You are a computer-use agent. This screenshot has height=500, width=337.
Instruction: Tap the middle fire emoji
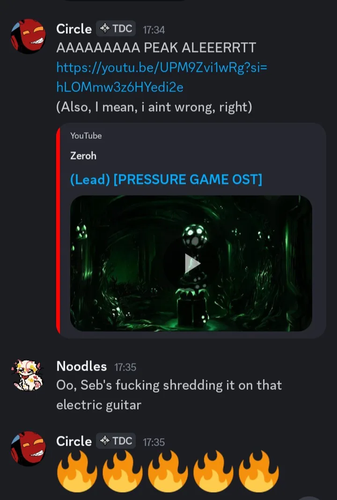(168, 471)
